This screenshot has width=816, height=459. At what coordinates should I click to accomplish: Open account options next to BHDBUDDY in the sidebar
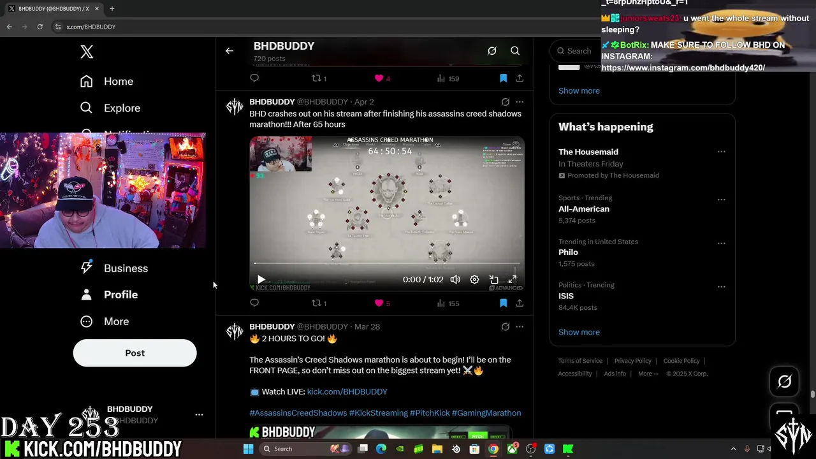pos(199,414)
